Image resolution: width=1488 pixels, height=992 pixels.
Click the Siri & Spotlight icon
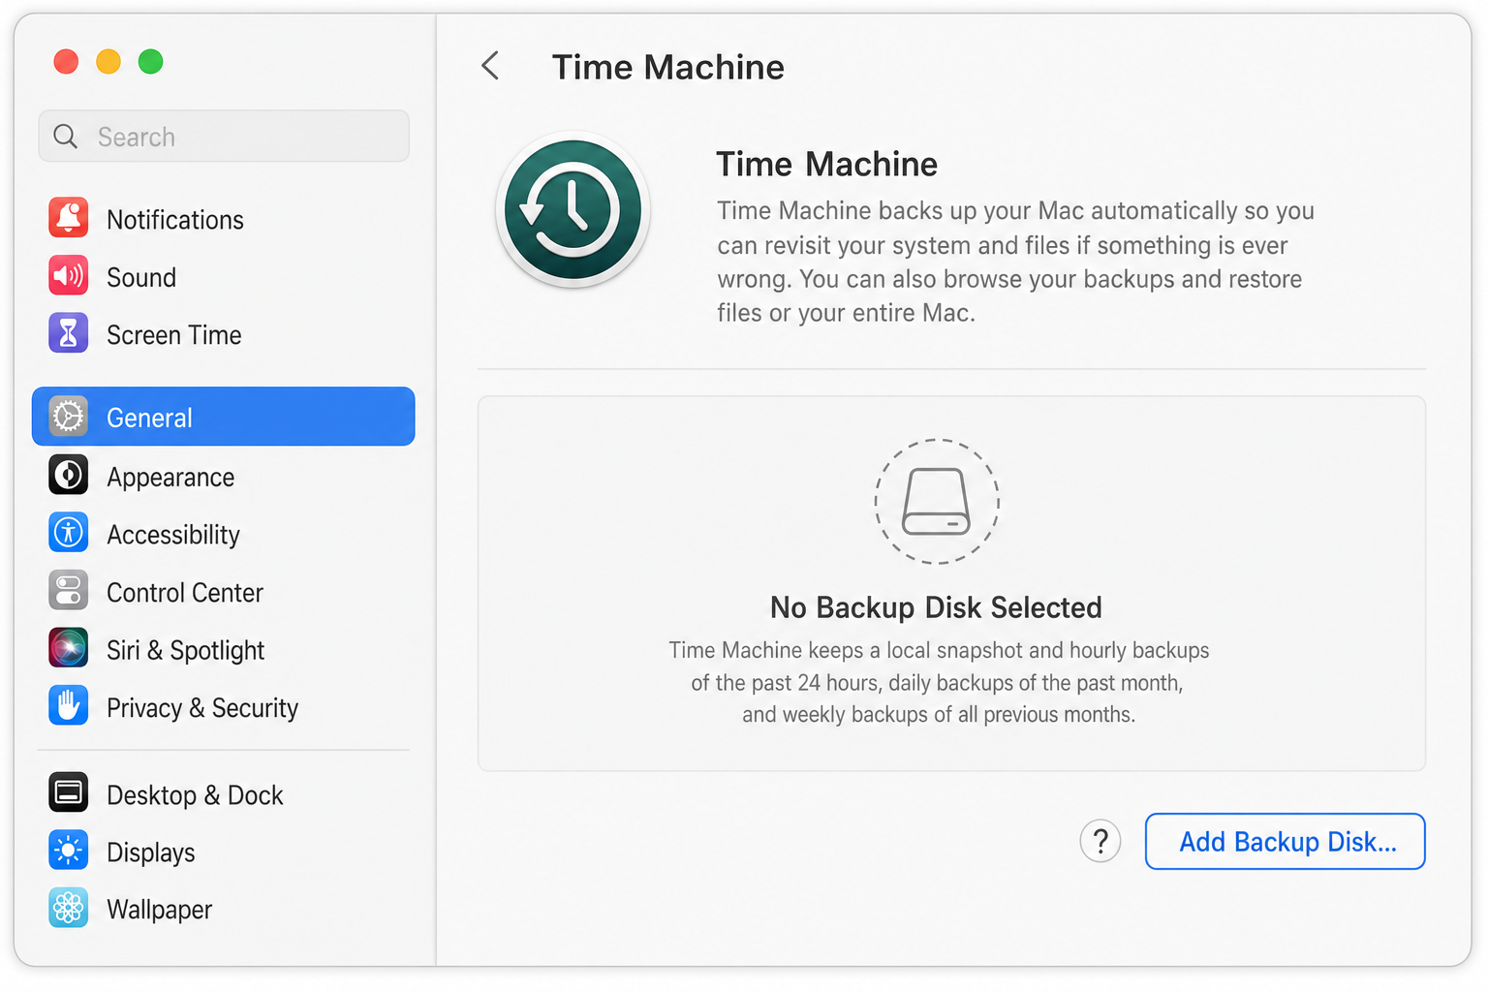(x=68, y=648)
